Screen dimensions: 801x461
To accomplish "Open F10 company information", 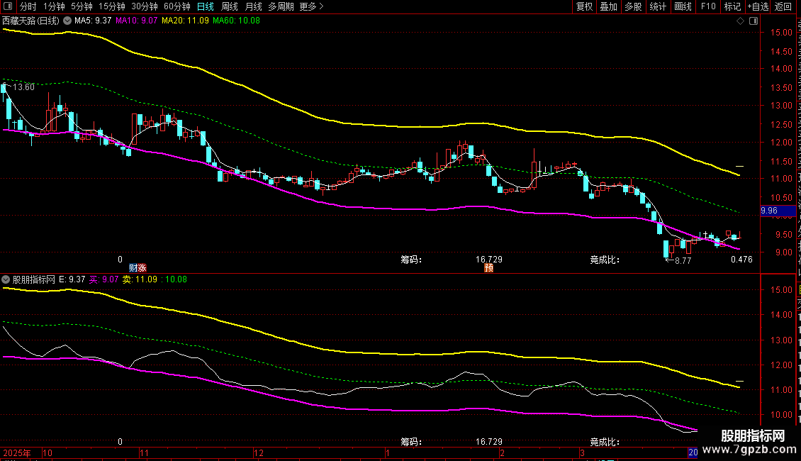I will click(707, 6).
